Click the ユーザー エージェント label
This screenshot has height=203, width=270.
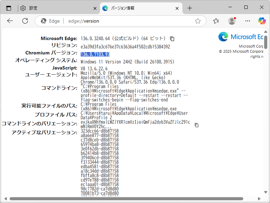click(x=51, y=75)
